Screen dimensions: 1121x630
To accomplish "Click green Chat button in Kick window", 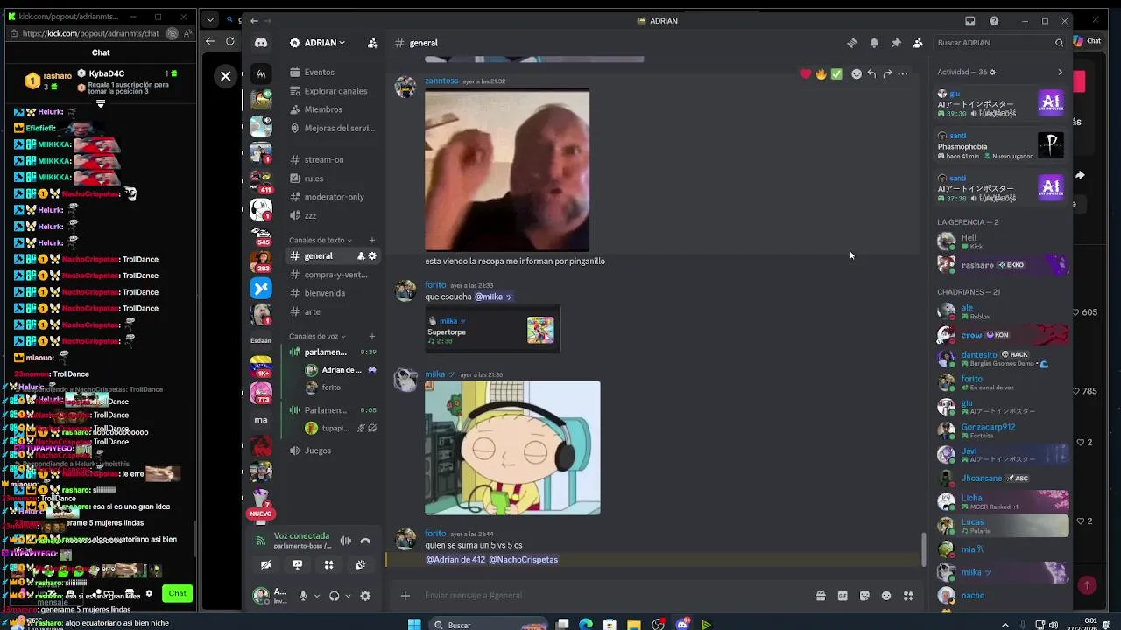I will (178, 594).
